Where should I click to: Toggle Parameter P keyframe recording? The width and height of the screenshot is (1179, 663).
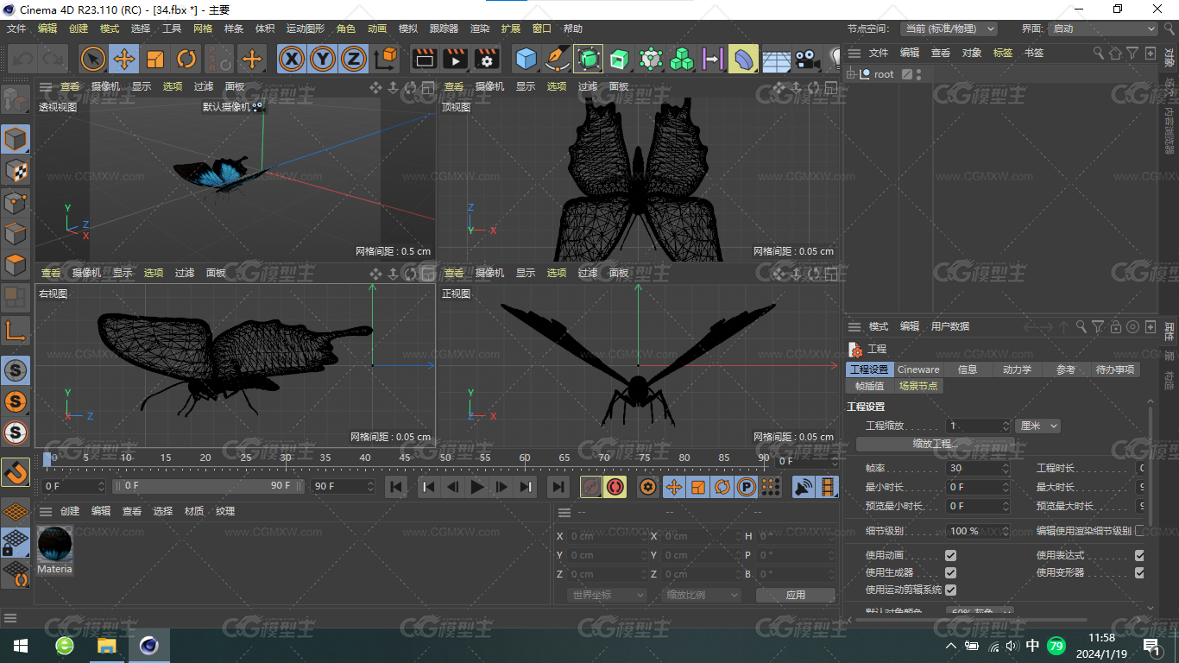click(x=746, y=487)
